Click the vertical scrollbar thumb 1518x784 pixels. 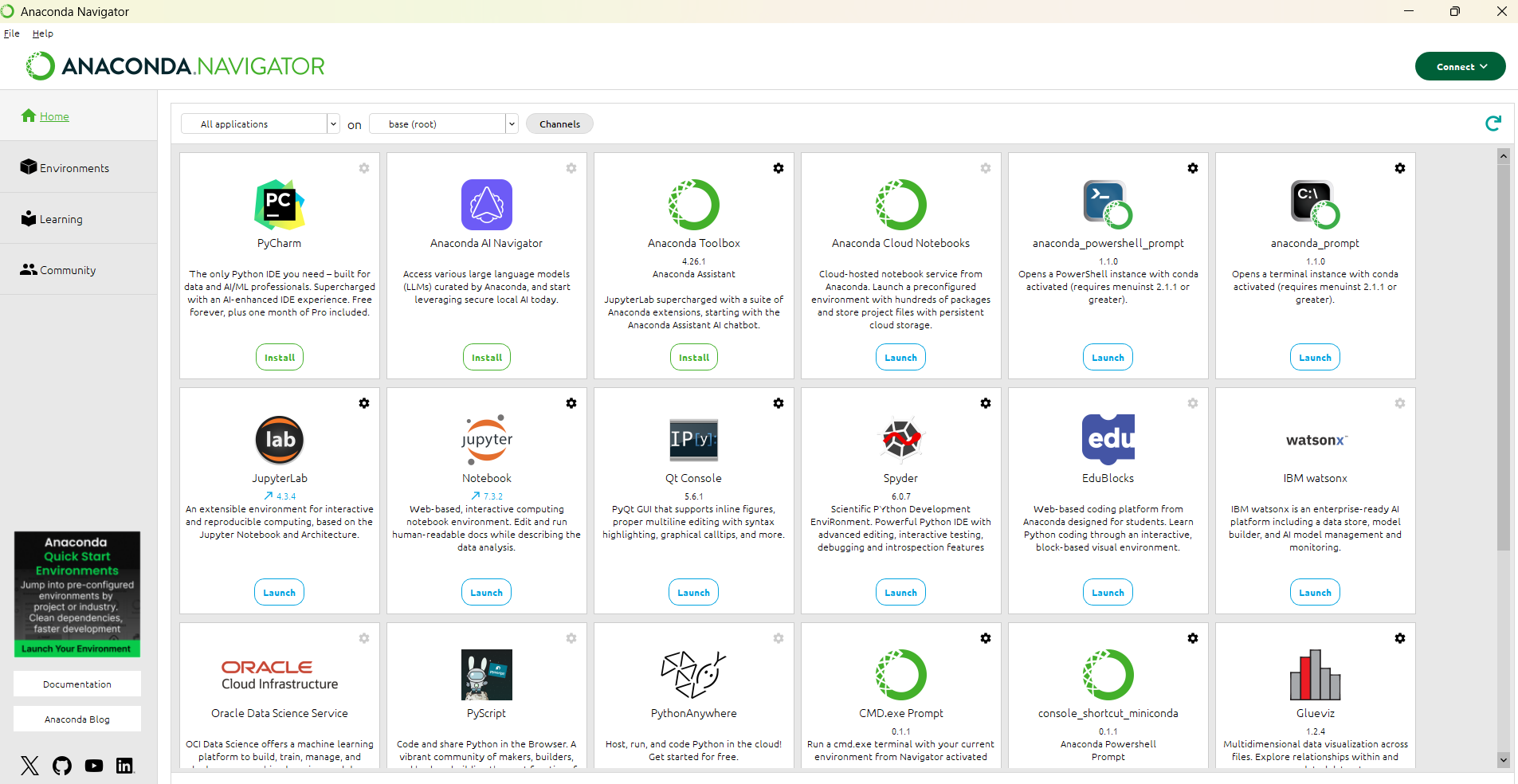[x=1504, y=357]
